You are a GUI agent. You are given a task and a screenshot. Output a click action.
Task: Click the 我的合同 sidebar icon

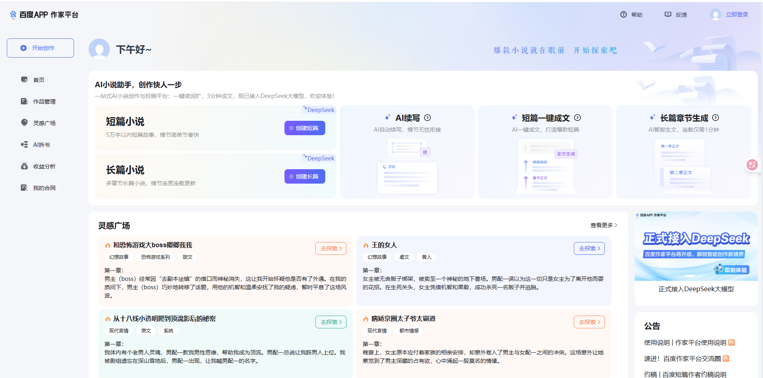click(x=24, y=188)
